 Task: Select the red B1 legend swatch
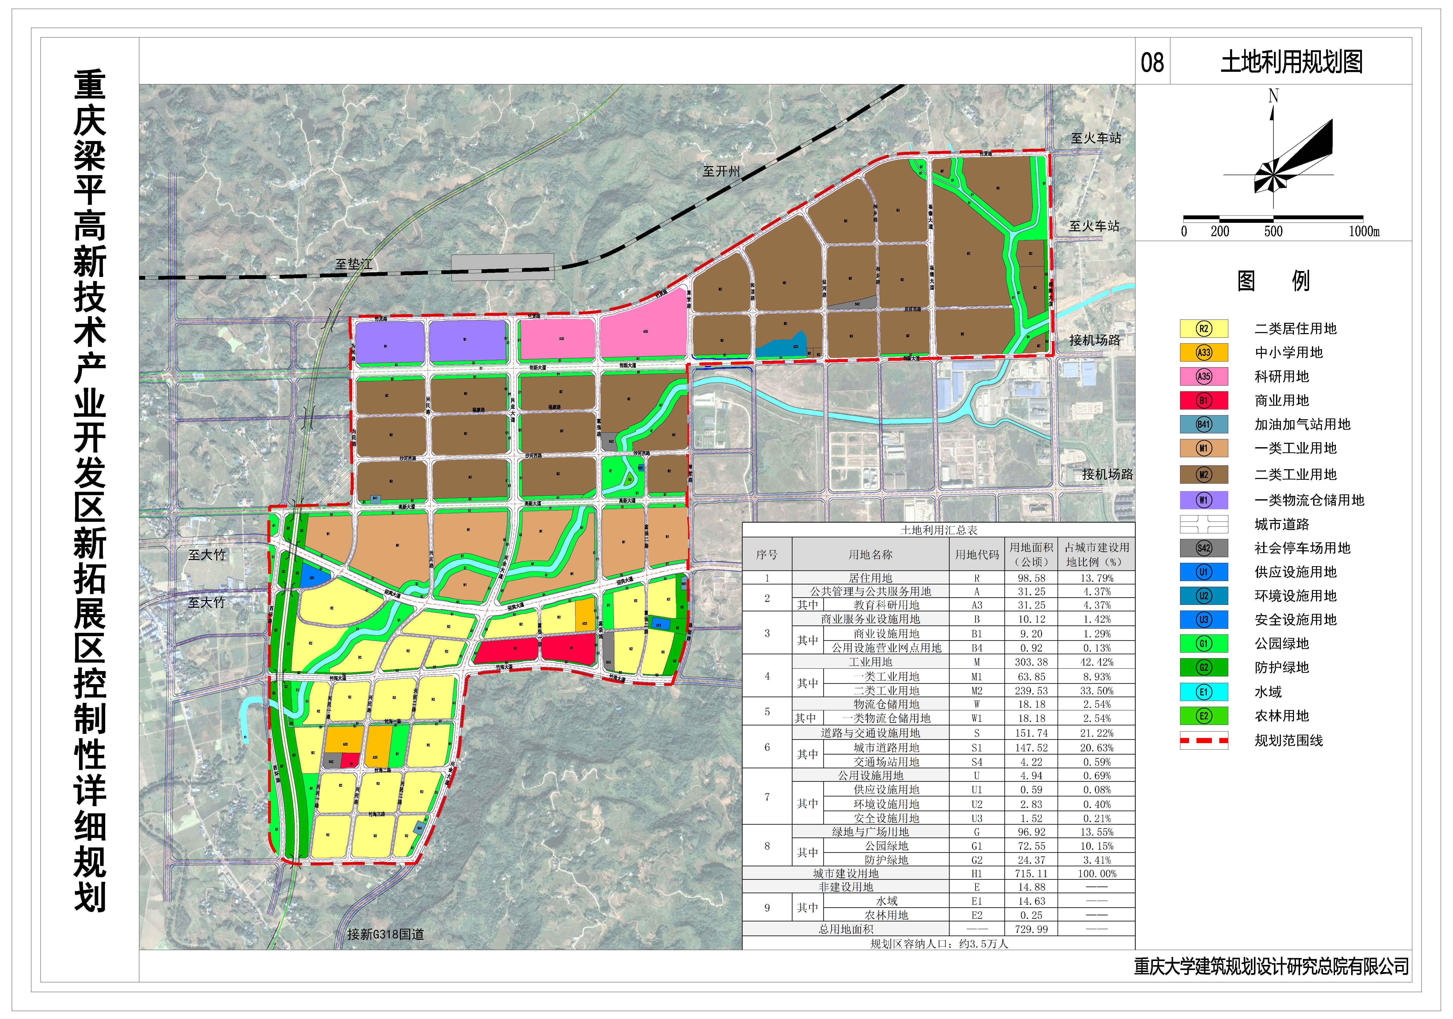coord(1203,400)
